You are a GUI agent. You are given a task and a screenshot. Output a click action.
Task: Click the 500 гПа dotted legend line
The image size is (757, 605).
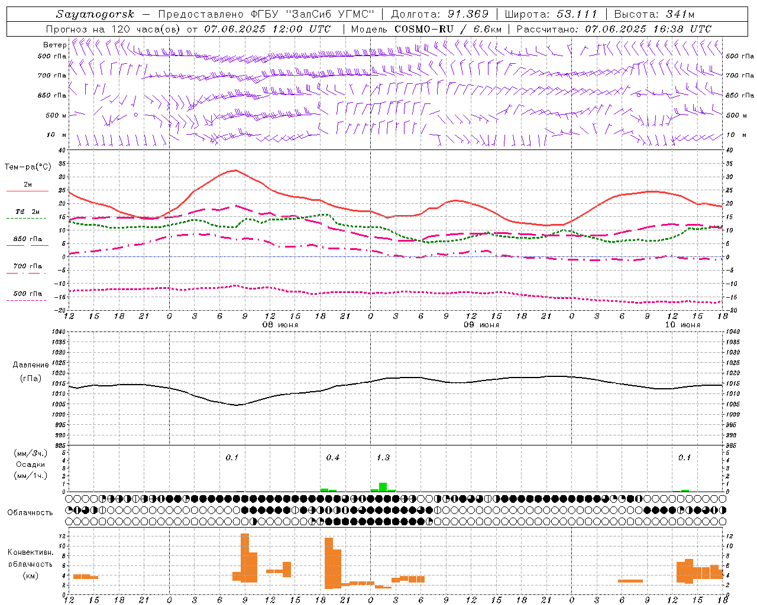point(27,300)
